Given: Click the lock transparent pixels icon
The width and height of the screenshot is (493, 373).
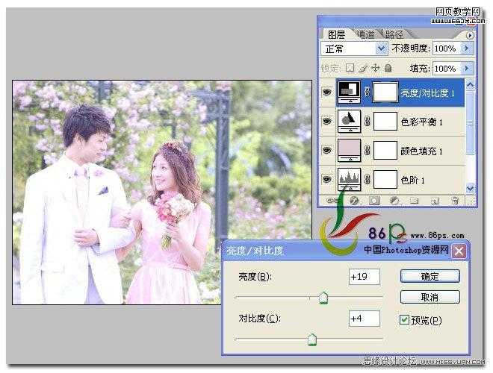Looking at the screenshot, I should click(350, 68).
